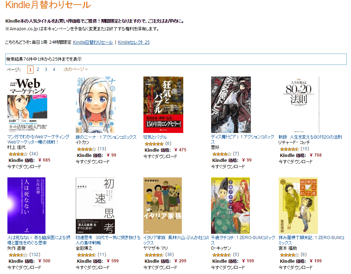Image resolution: width=351 pixels, height=274 pixels.
Task: Select the 拝み屋横丁顛末記 cover thumbnail
Action: [x=298, y=206]
